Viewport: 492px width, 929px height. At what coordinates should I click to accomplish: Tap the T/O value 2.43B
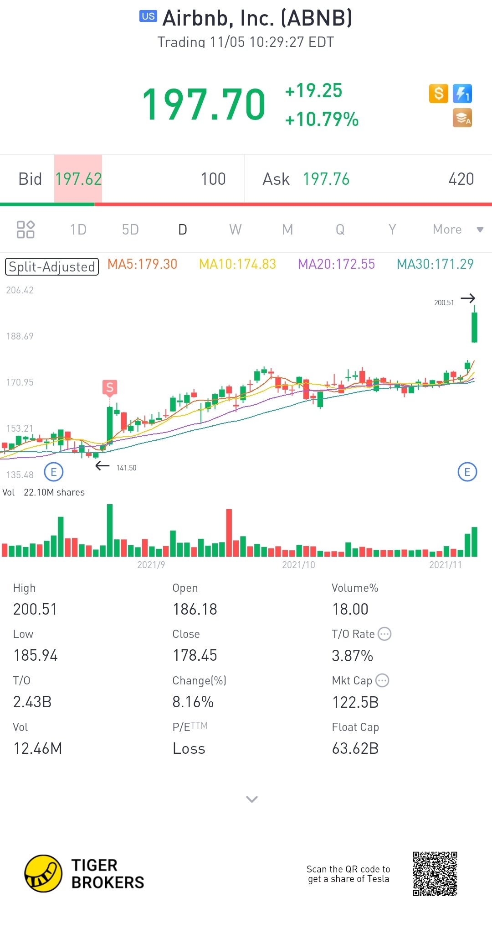32,702
